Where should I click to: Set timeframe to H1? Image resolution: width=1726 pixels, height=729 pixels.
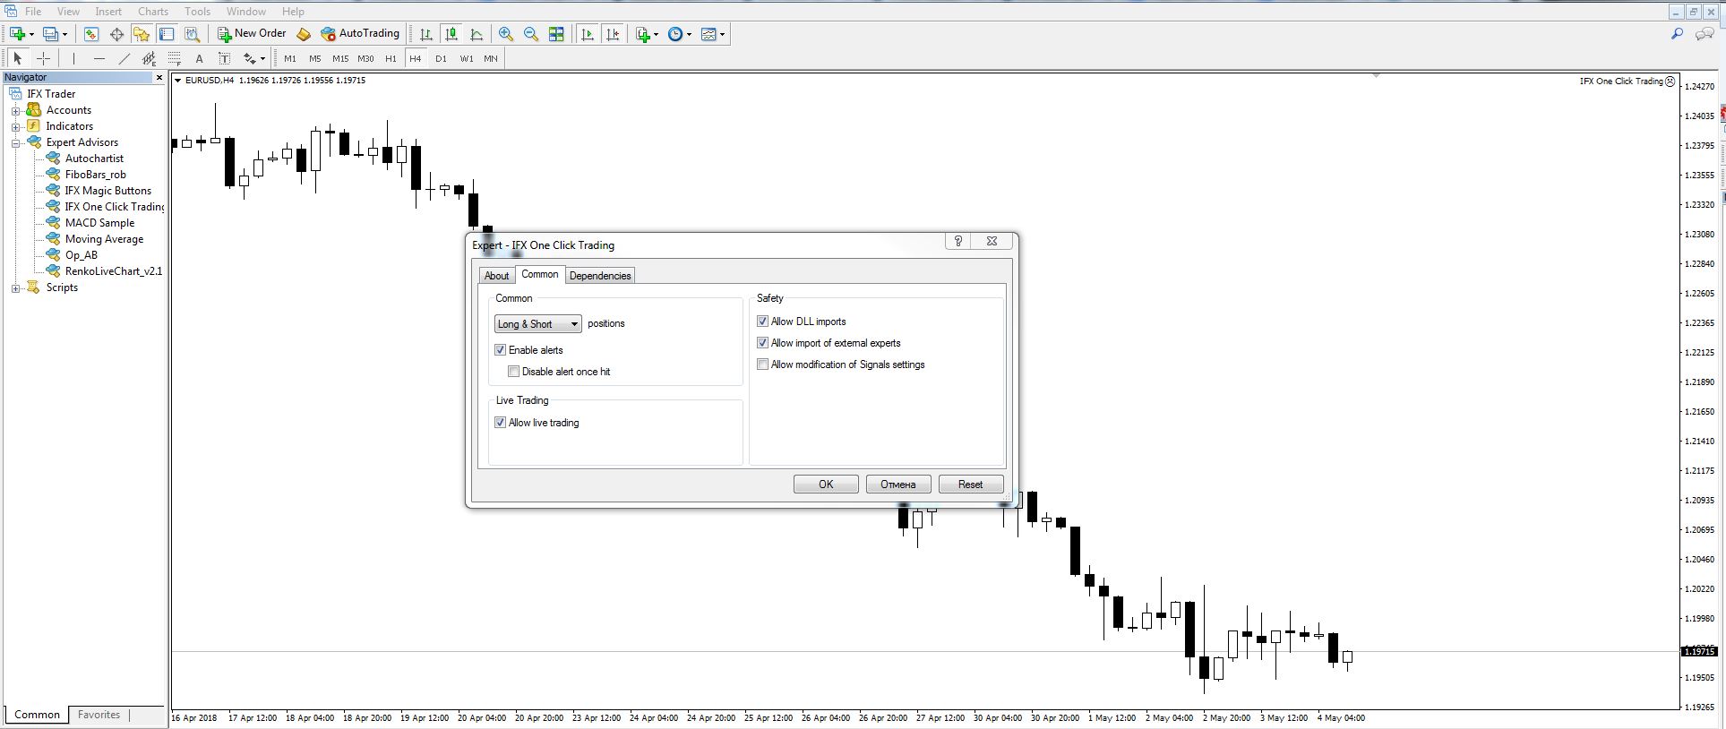pos(391,58)
